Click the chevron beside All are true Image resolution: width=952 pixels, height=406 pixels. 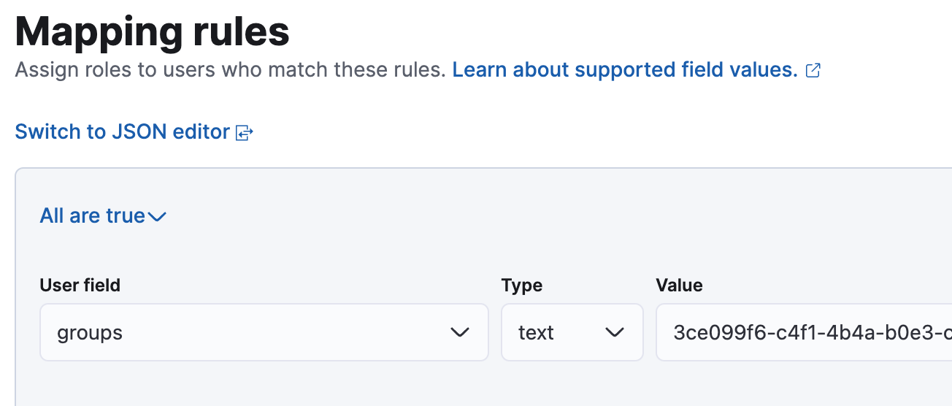pos(157,217)
